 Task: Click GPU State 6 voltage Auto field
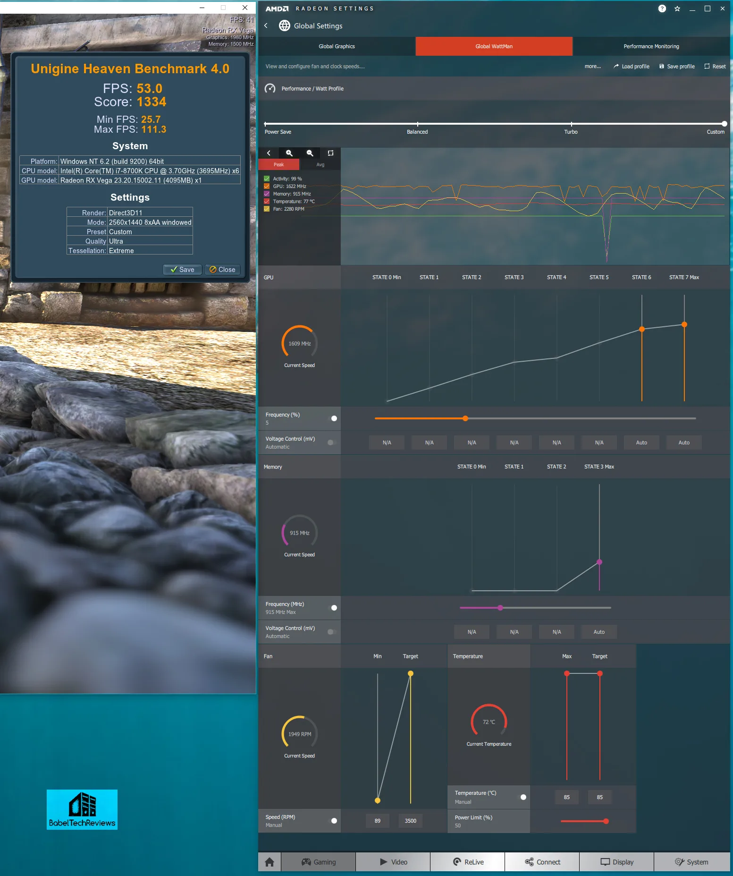click(641, 442)
